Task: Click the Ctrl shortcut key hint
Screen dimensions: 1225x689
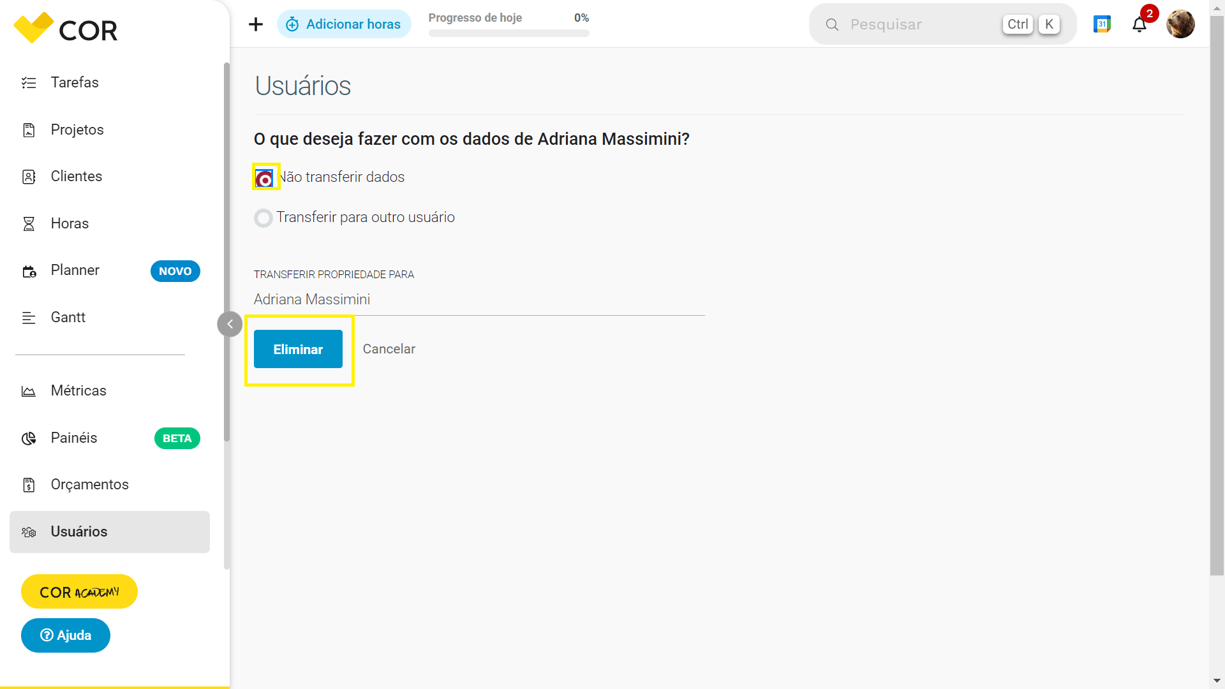Action: click(x=1018, y=24)
